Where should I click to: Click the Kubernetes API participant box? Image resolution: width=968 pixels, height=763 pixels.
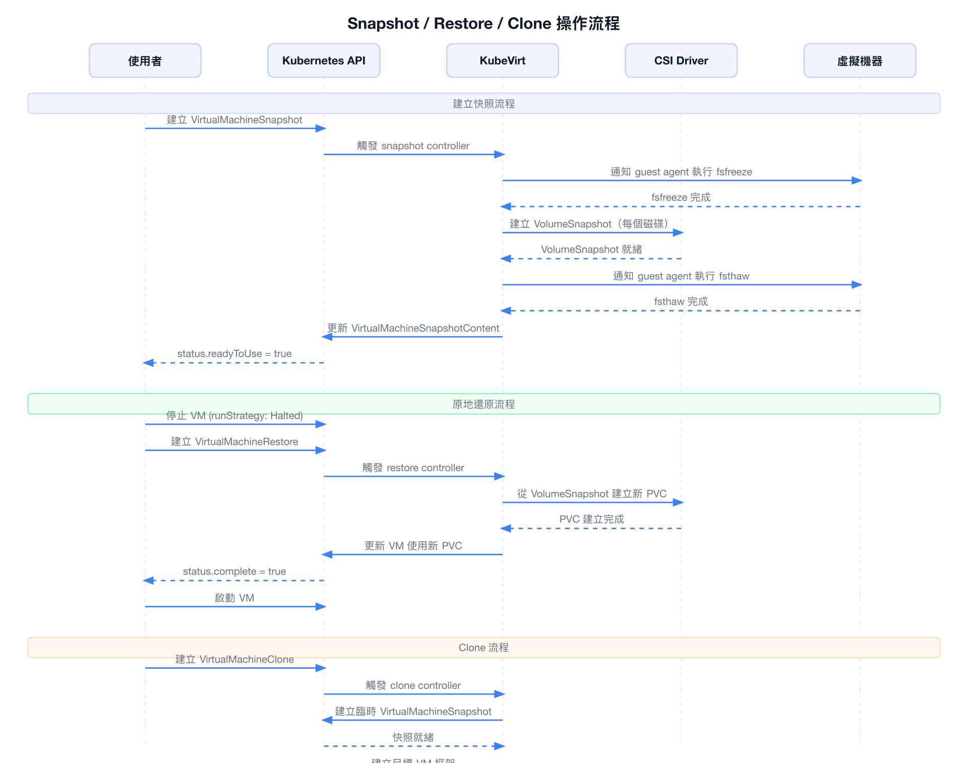tap(324, 60)
